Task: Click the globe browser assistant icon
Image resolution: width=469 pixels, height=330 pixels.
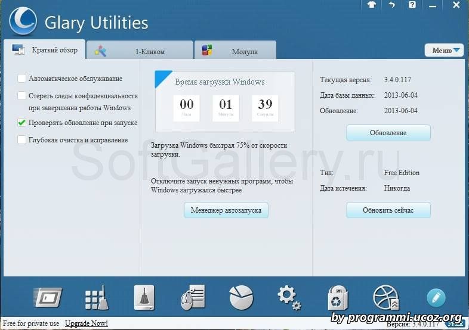Action: tap(385, 297)
